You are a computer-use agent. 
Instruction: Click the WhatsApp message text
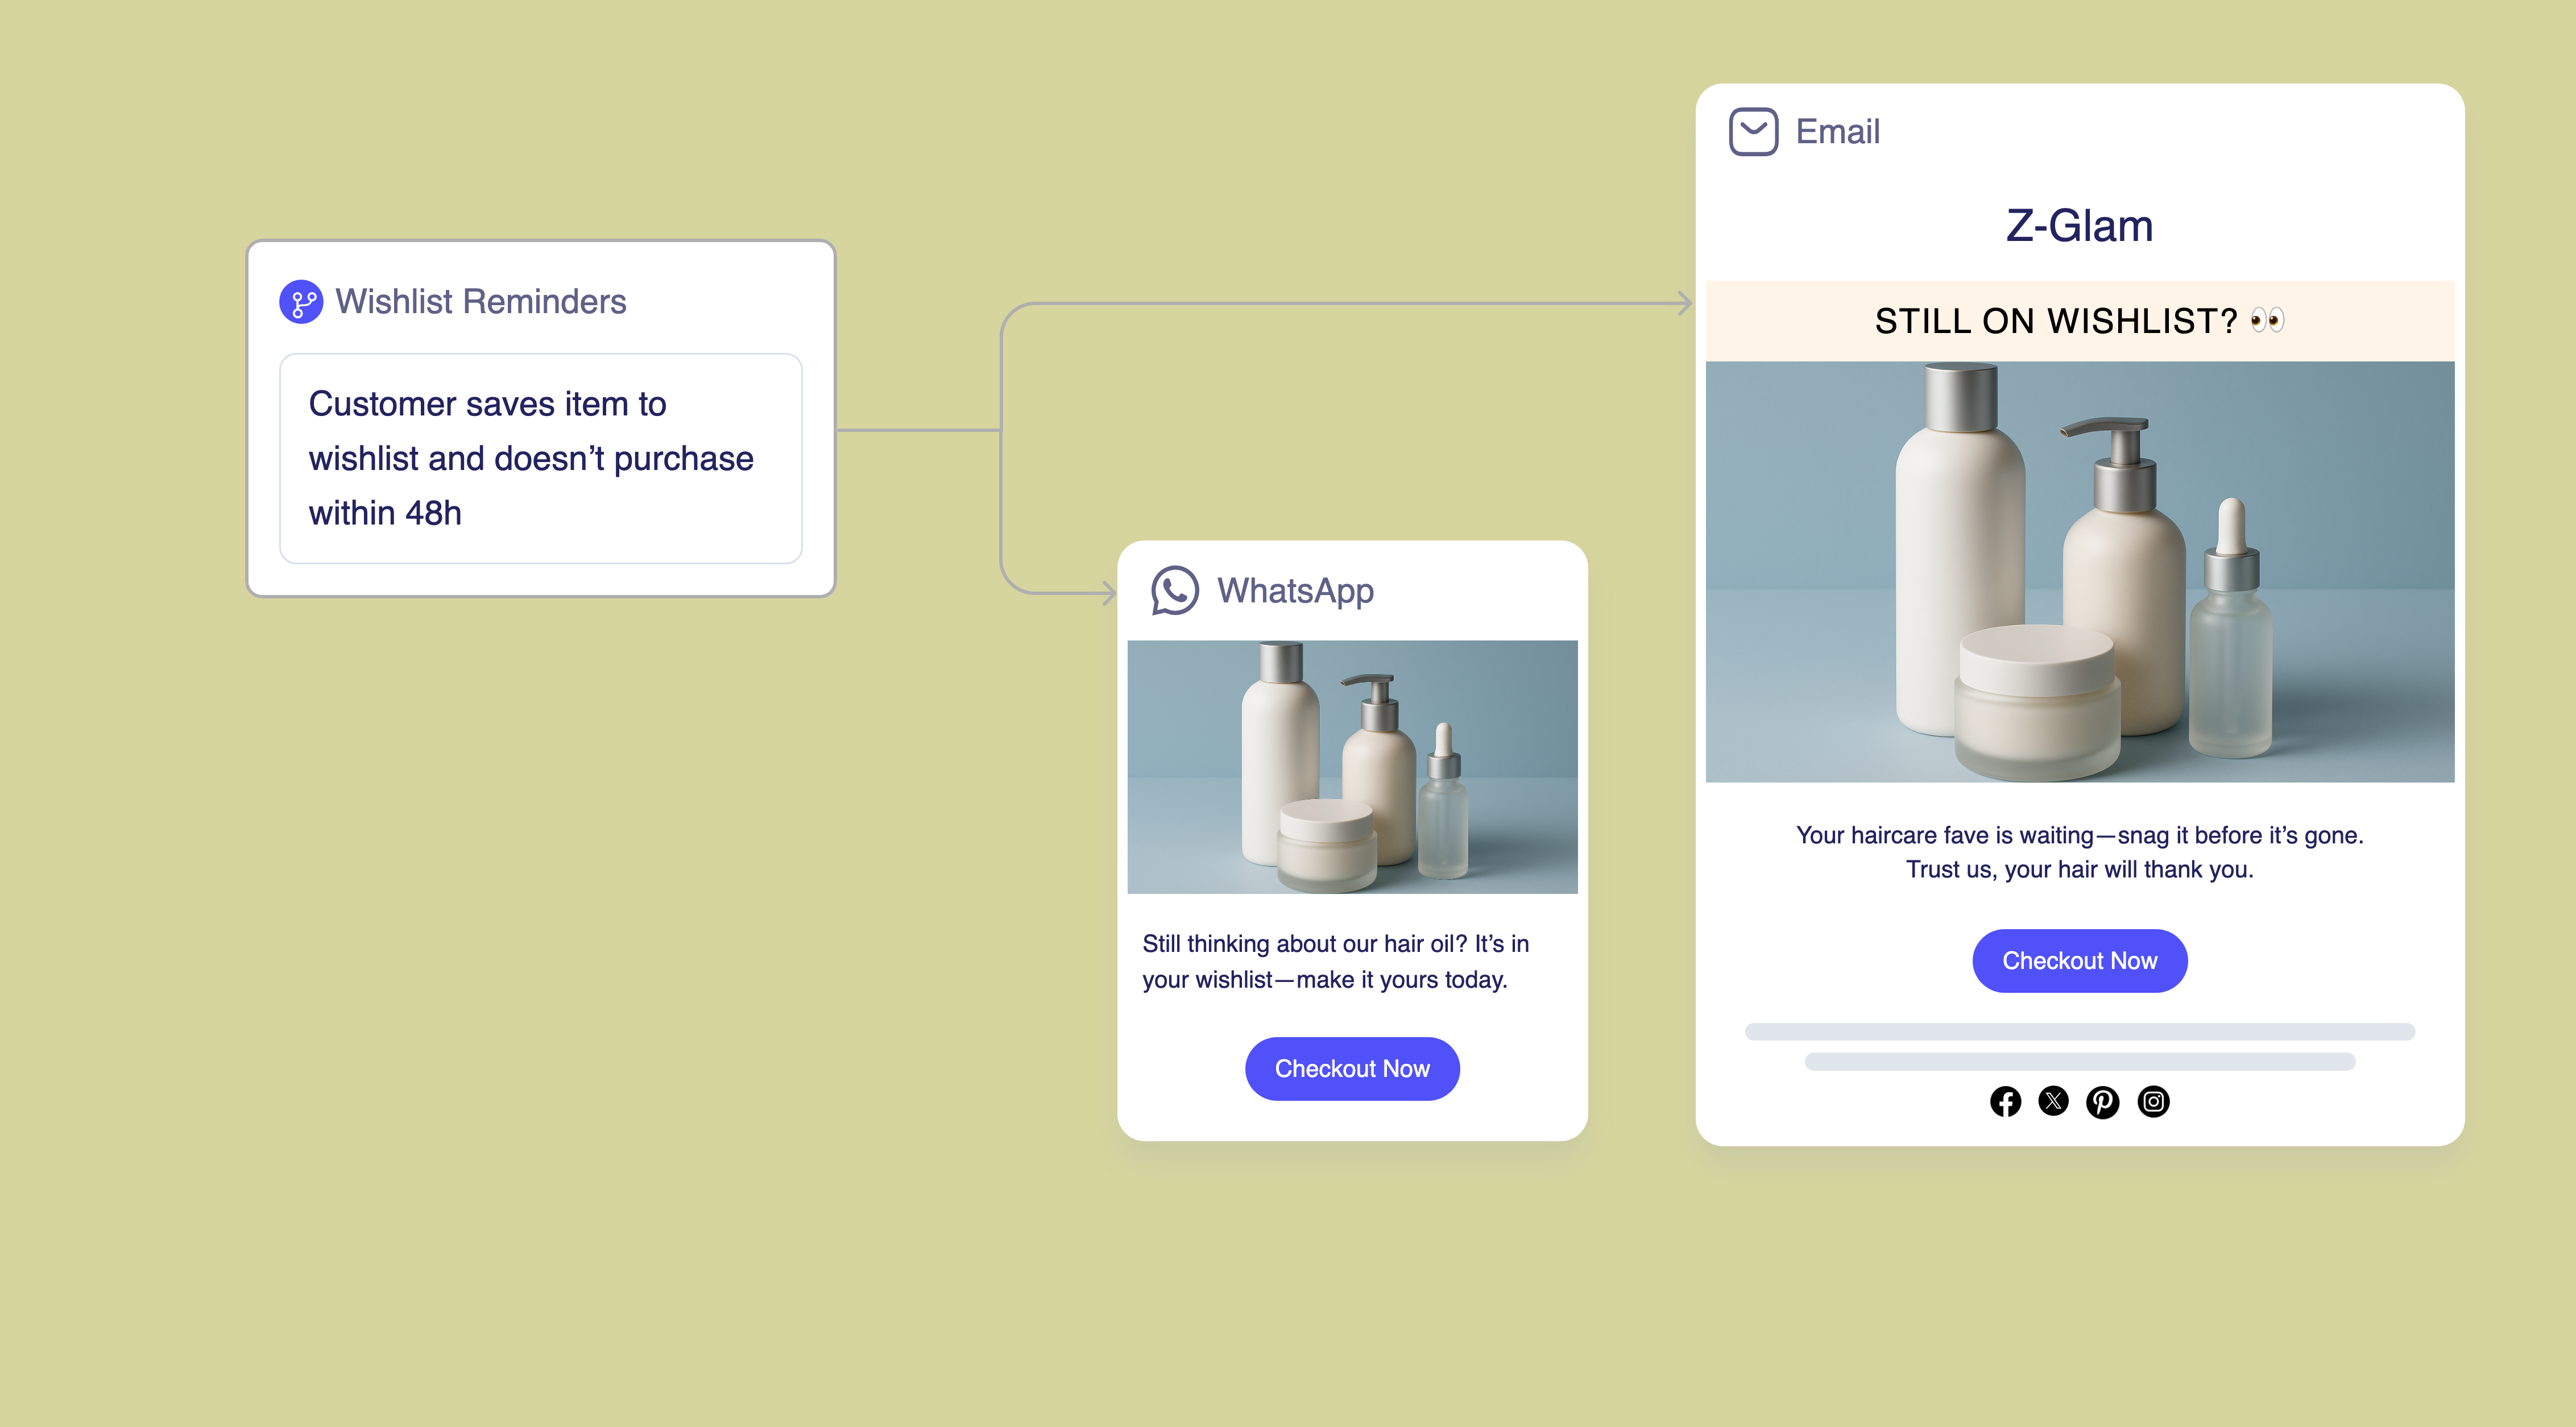pos(1336,962)
